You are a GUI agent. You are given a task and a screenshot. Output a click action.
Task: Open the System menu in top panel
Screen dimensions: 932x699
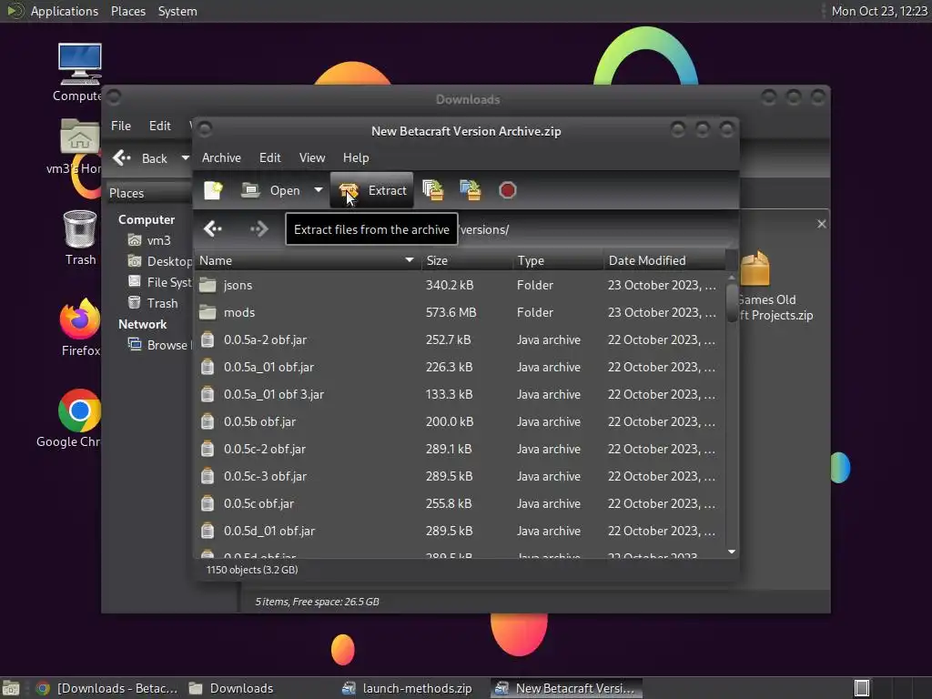click(177, 11)
